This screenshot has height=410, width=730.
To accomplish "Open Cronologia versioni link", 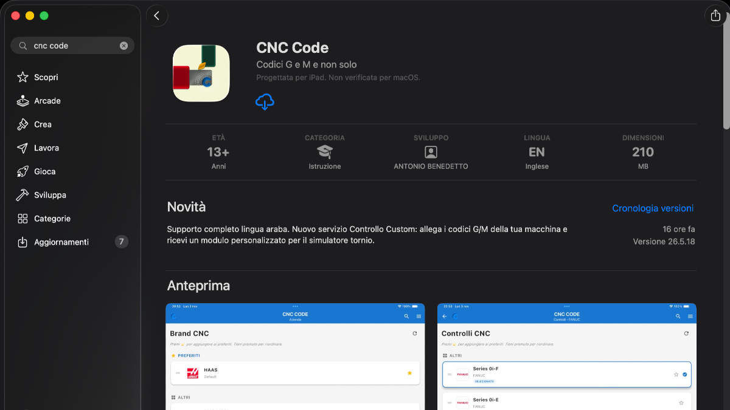I will [x=653, y=208].
